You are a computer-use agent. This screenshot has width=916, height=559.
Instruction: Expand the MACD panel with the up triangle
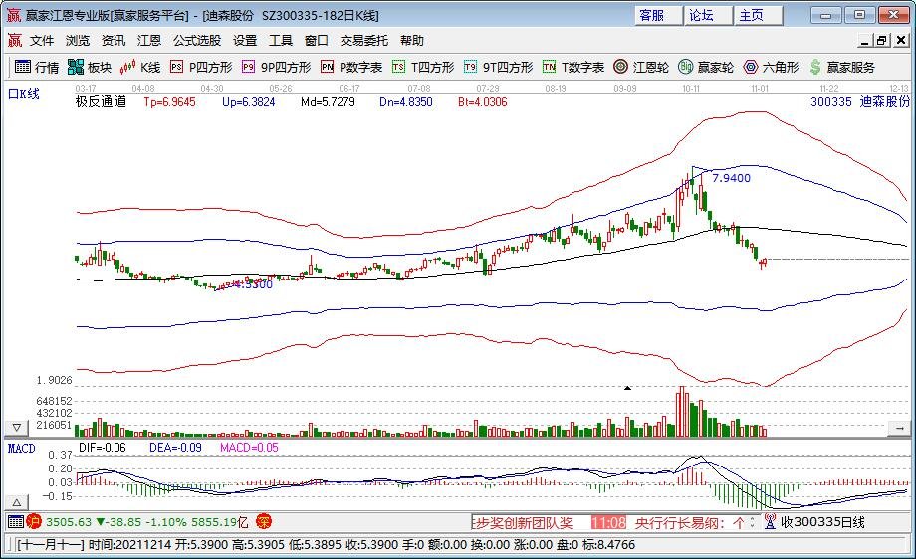pyautogui.click(x=16, y=502)
